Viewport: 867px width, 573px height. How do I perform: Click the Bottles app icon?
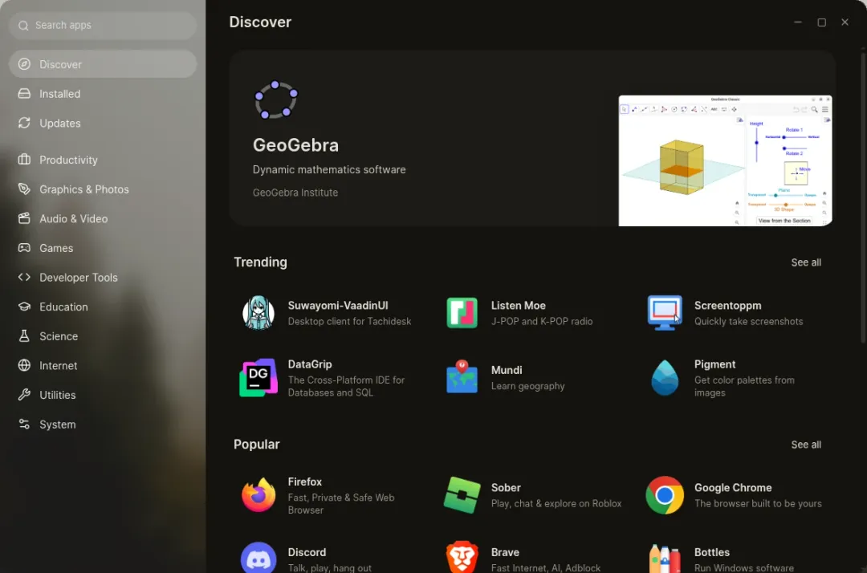tap(665, 559)
